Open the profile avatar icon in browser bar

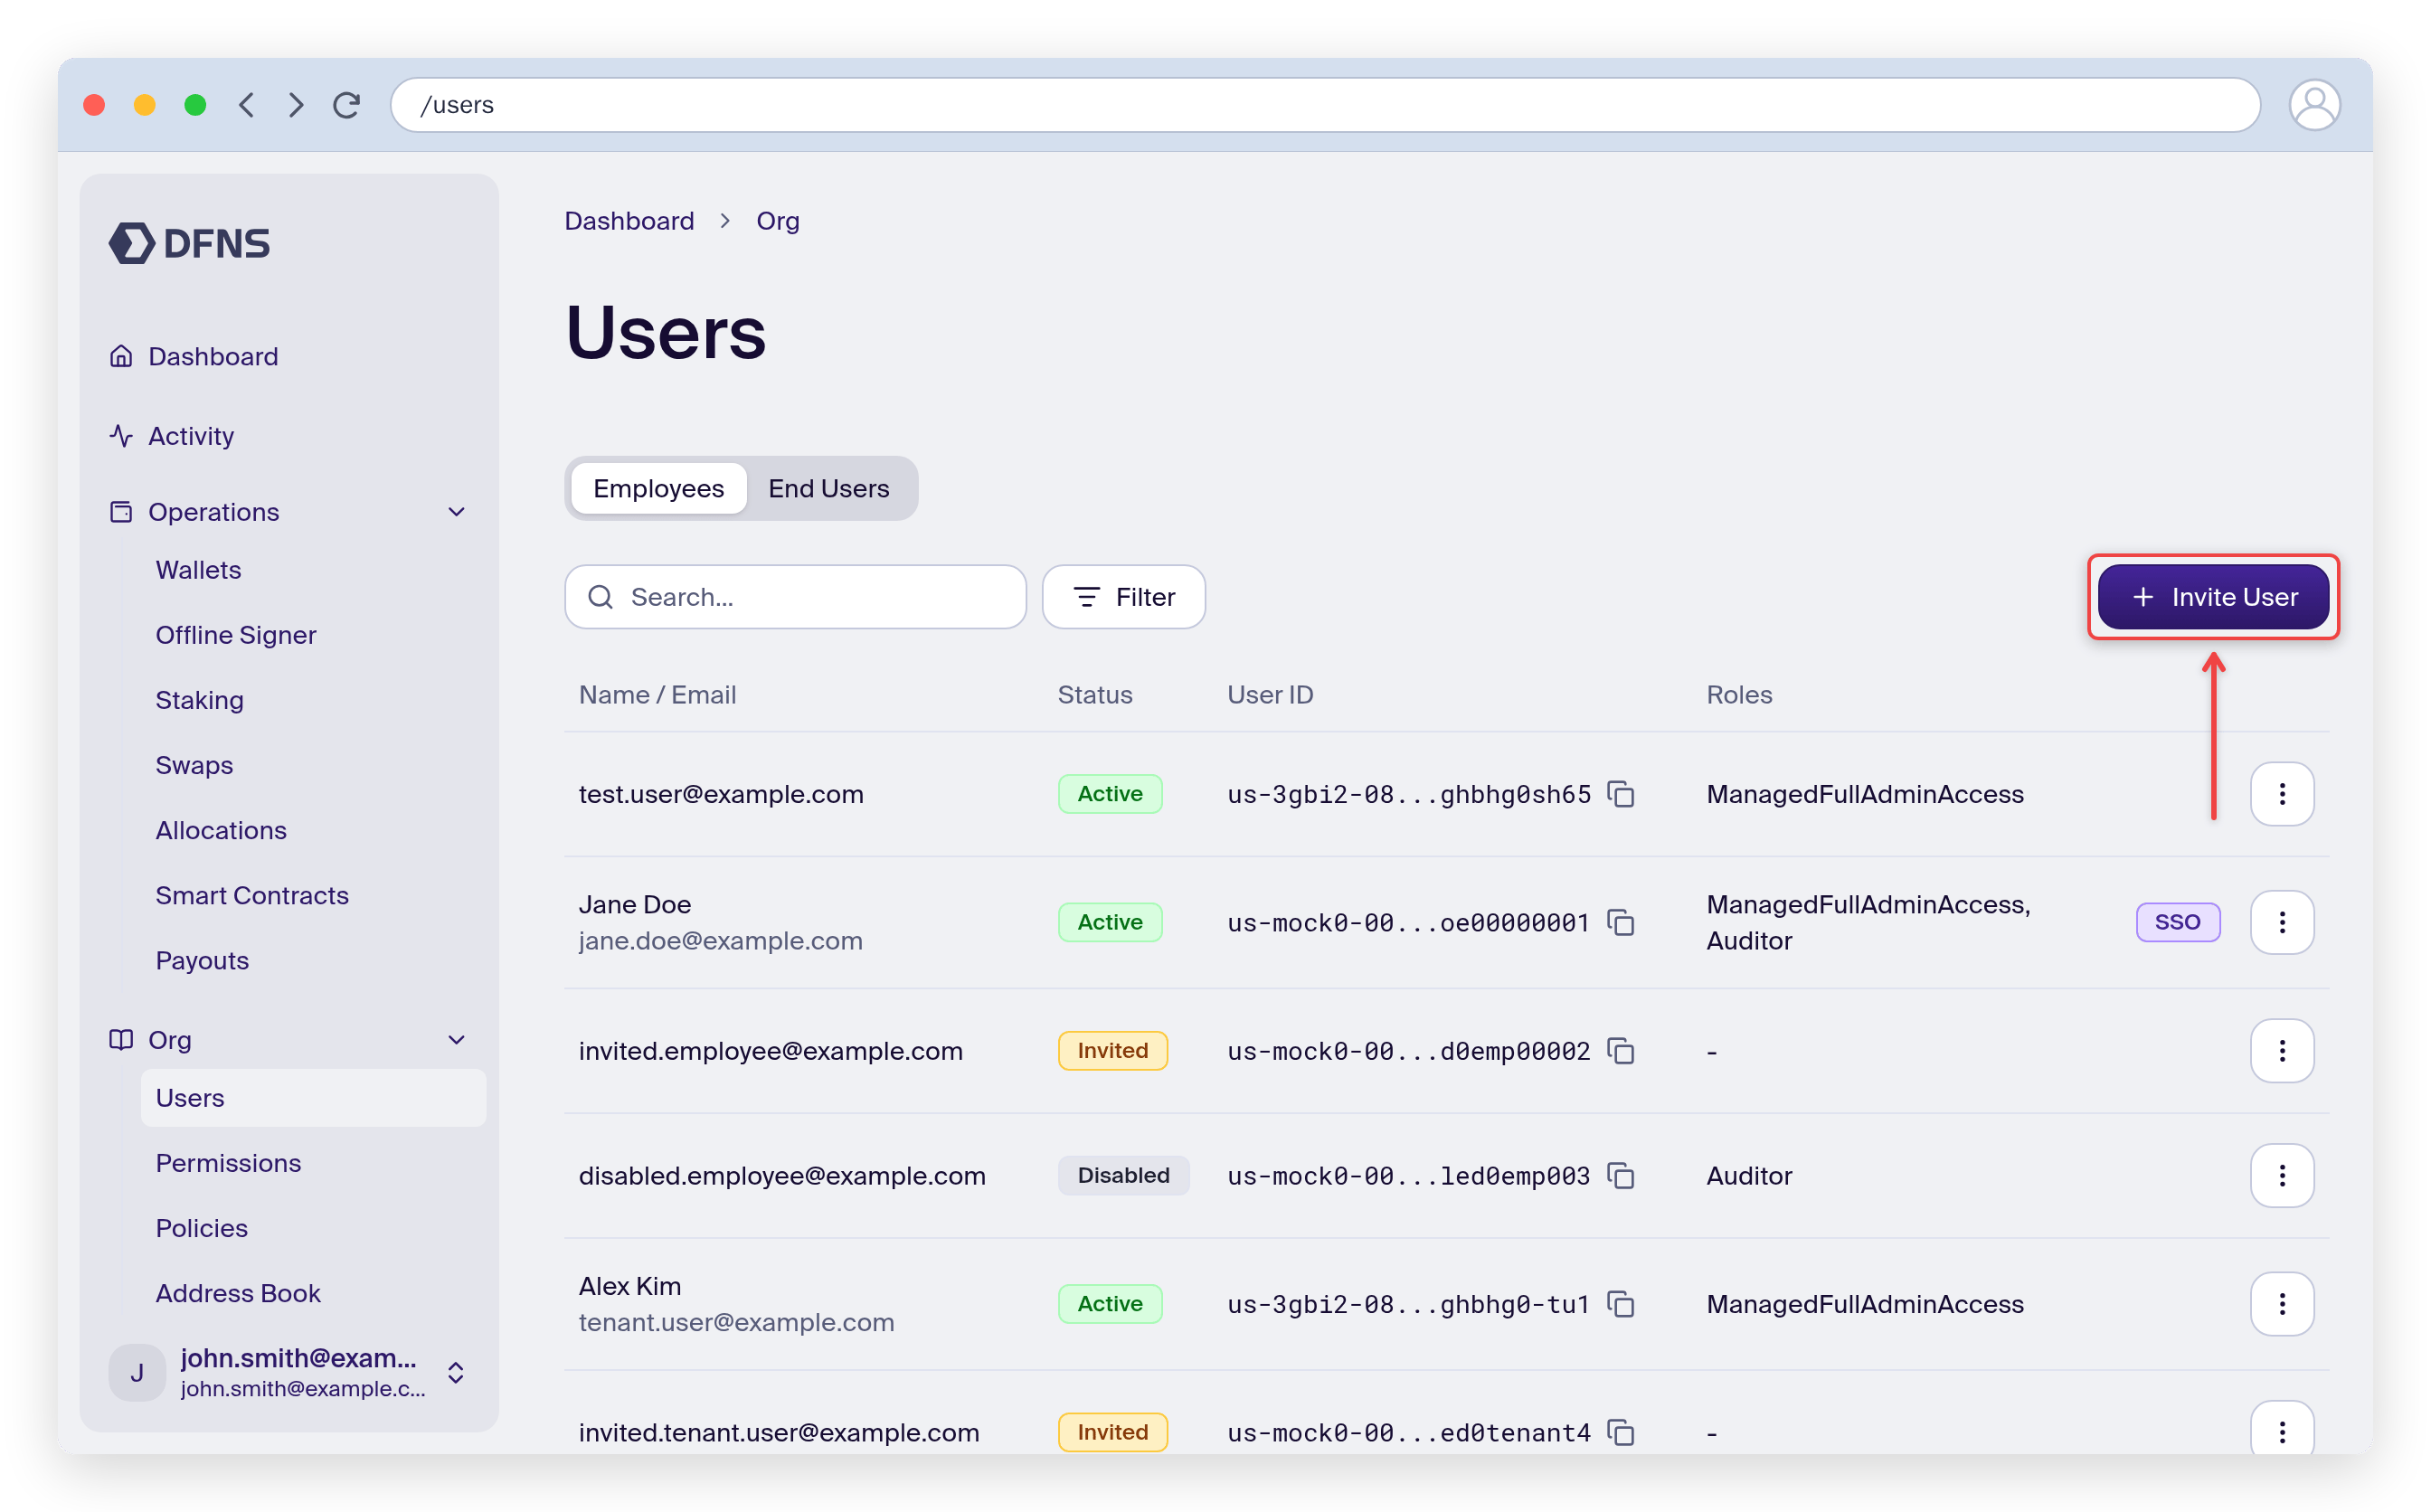click(x=2313, y=105)
